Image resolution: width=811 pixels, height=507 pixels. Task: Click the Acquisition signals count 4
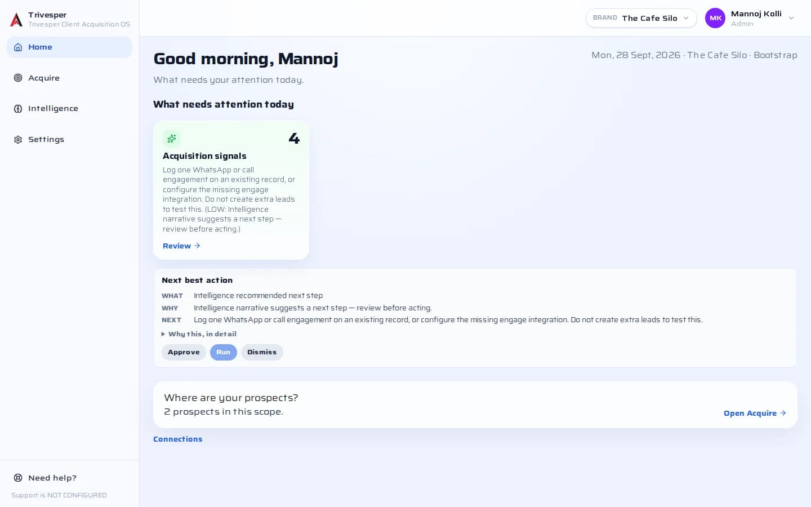pos(294,139)
